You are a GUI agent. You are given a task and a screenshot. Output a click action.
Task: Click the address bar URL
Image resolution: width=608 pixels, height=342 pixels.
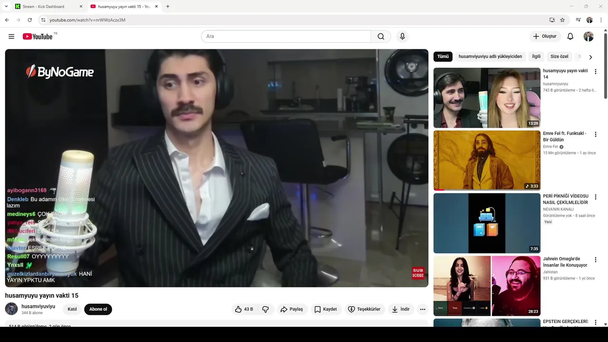[x=87, y=20]
